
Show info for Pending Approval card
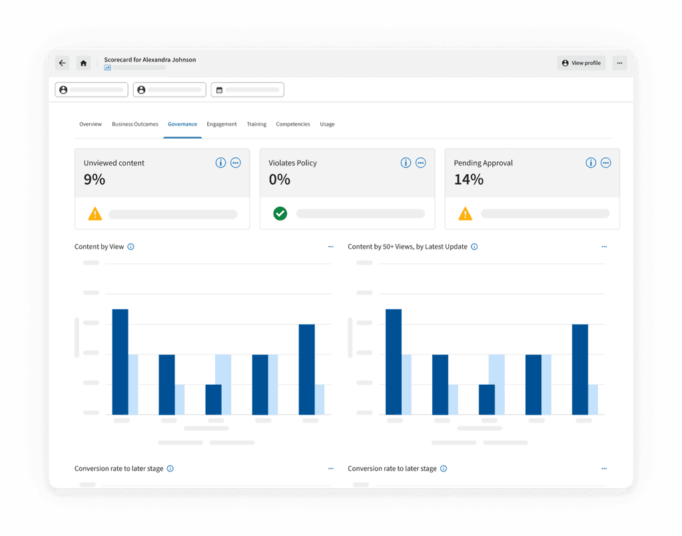click(591, 163)
